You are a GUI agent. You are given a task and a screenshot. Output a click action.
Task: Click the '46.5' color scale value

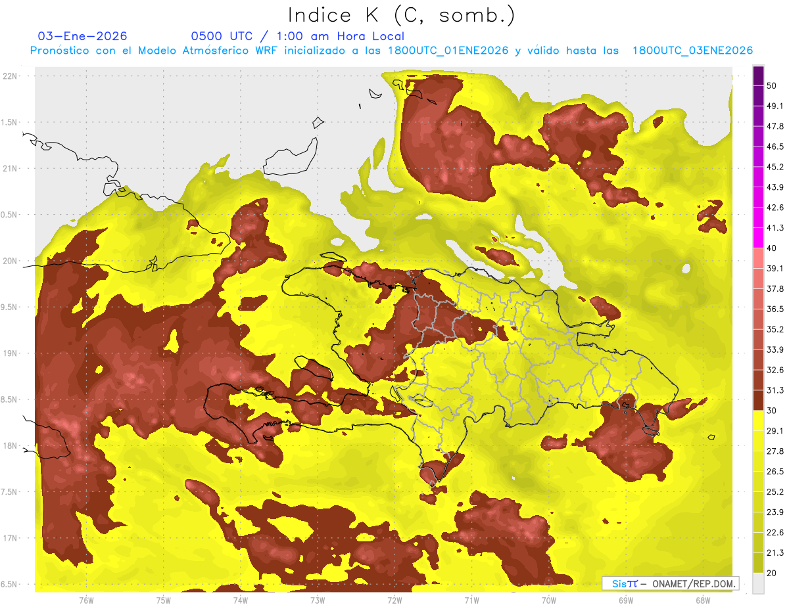tap(775, 147)
